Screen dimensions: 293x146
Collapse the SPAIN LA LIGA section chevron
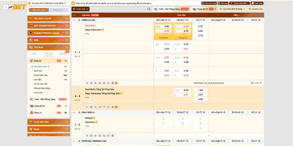[x=74, y=20]
